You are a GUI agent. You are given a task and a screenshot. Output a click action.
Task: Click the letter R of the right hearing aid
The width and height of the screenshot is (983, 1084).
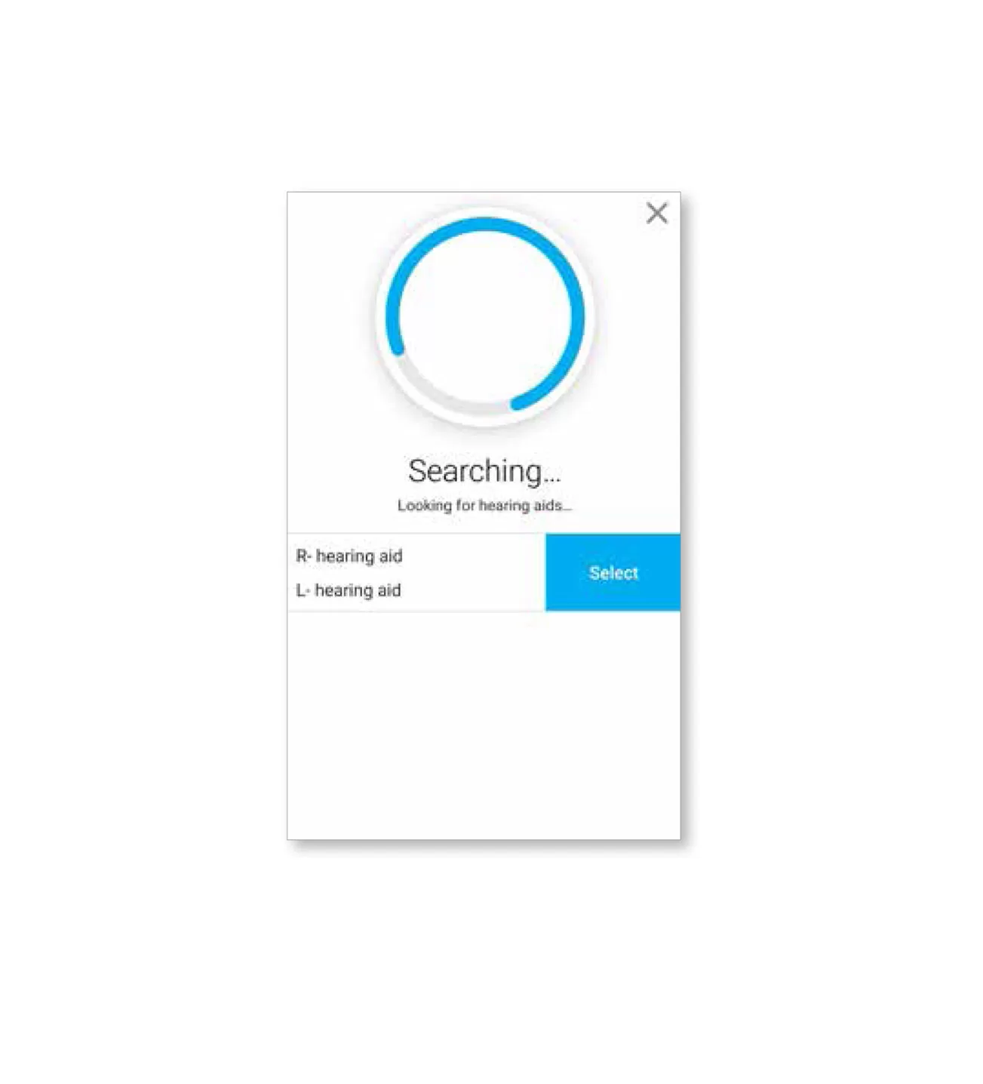coord(302,556)
